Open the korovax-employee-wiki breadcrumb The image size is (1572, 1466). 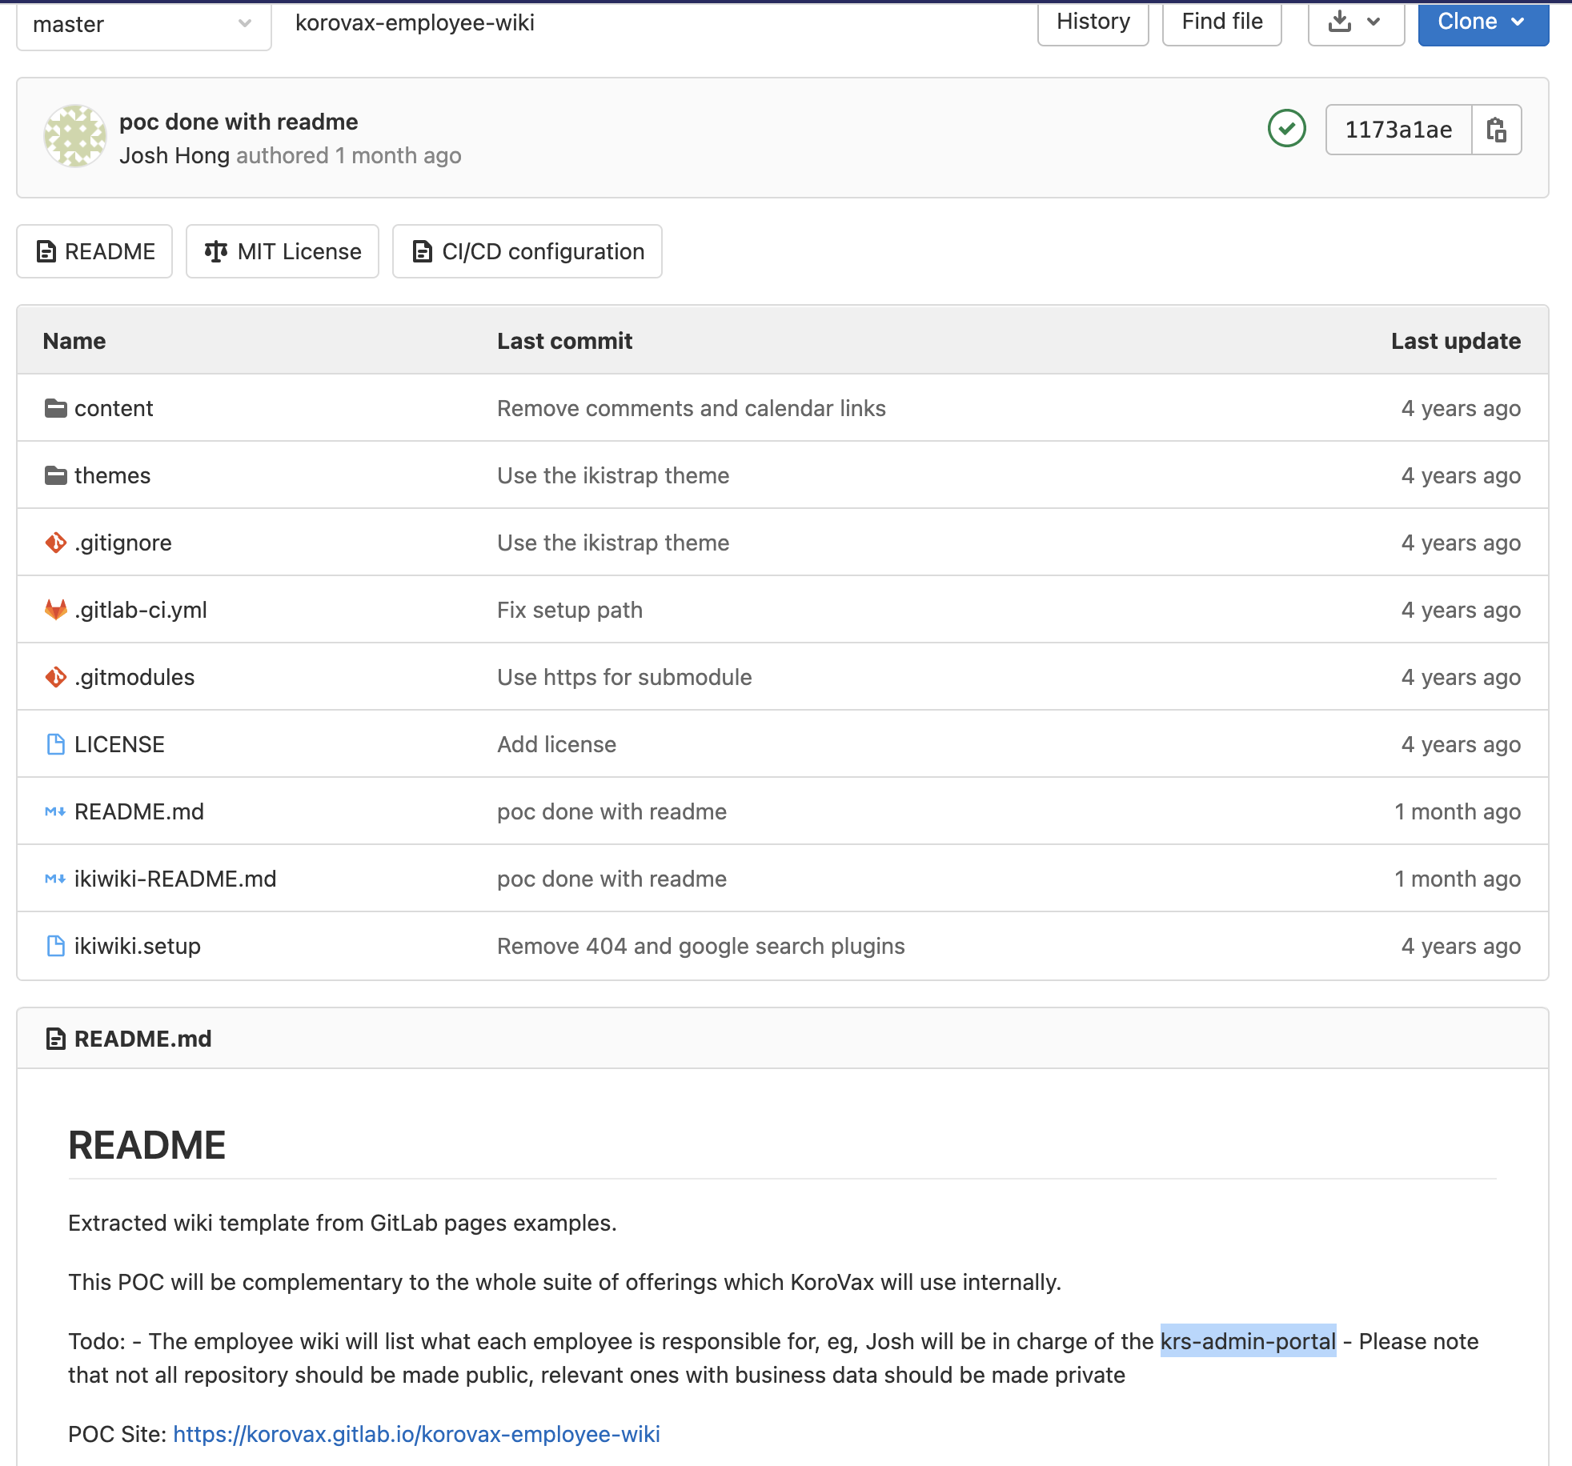point(415,22)
